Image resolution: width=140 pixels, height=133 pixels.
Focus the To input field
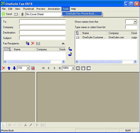(43, 22)
